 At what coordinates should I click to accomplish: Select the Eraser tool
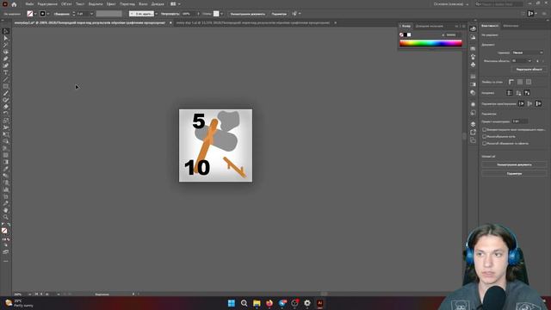point(6,107)
